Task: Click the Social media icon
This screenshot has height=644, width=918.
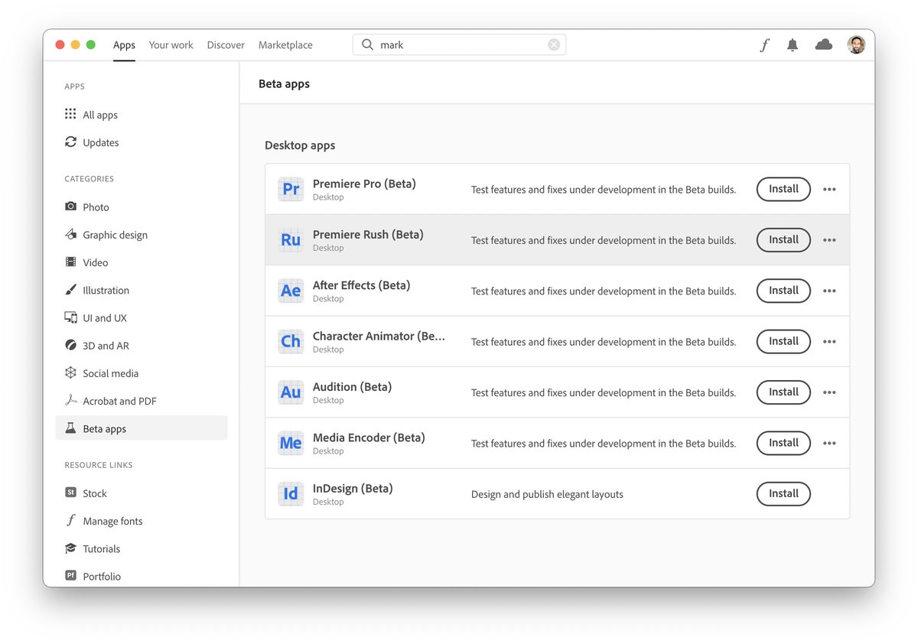Action: (x=70, y=372)
